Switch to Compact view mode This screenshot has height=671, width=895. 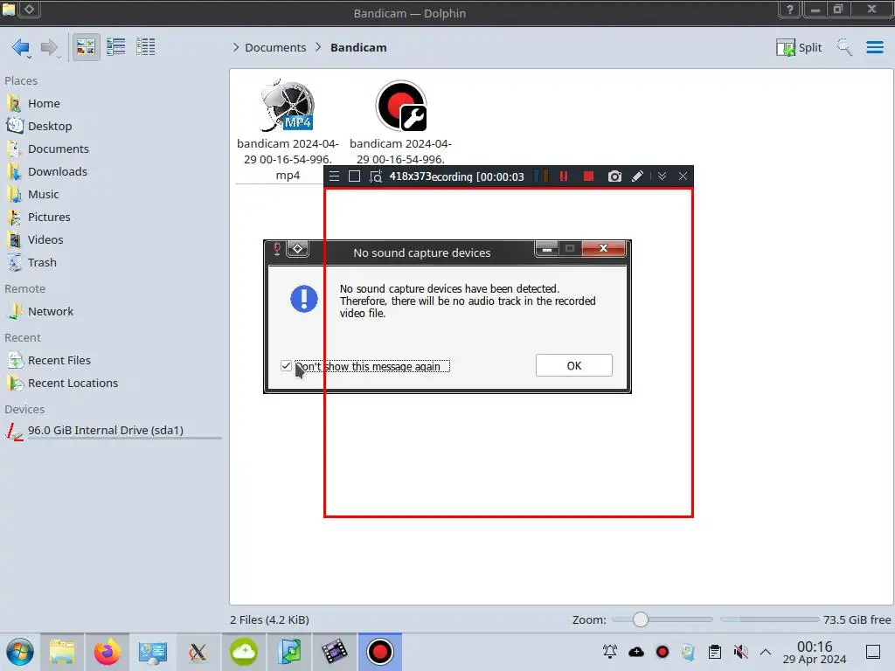(116, 47)
